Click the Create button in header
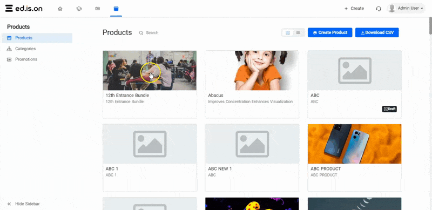432x210 pixels. click(354, 9)
